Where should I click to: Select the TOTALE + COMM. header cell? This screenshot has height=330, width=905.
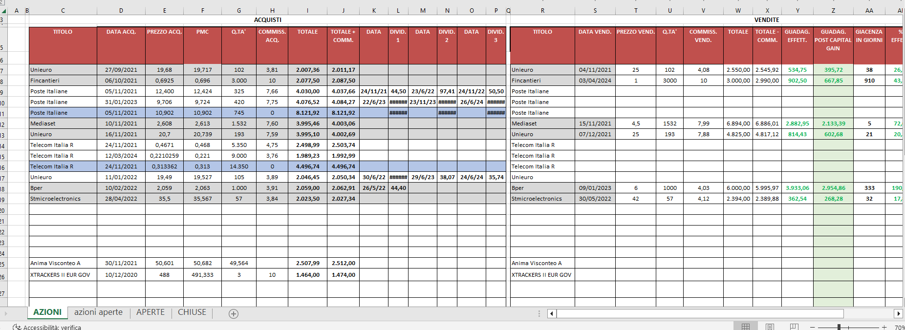(x=343, y=45)
